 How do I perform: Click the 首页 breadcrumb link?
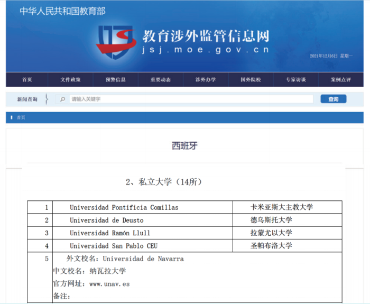[x=21, y=117]
